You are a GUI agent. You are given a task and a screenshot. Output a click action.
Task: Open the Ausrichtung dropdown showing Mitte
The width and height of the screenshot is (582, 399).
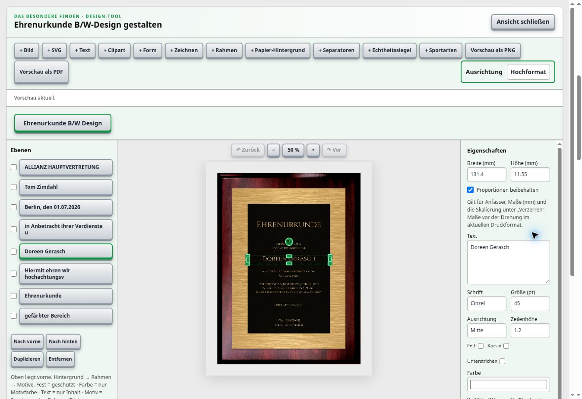pyautogui.click(x=487, y=330)
